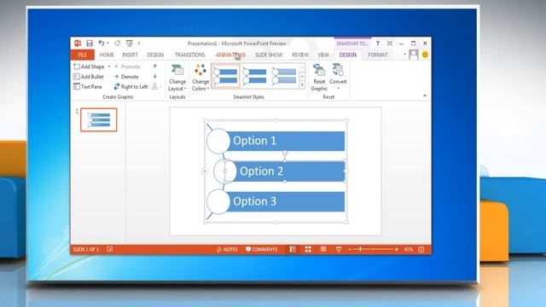This screenshot has width=546, height=307.
Task: Open SmartArt text pane arrow on left border
Action: coord(205,171)
